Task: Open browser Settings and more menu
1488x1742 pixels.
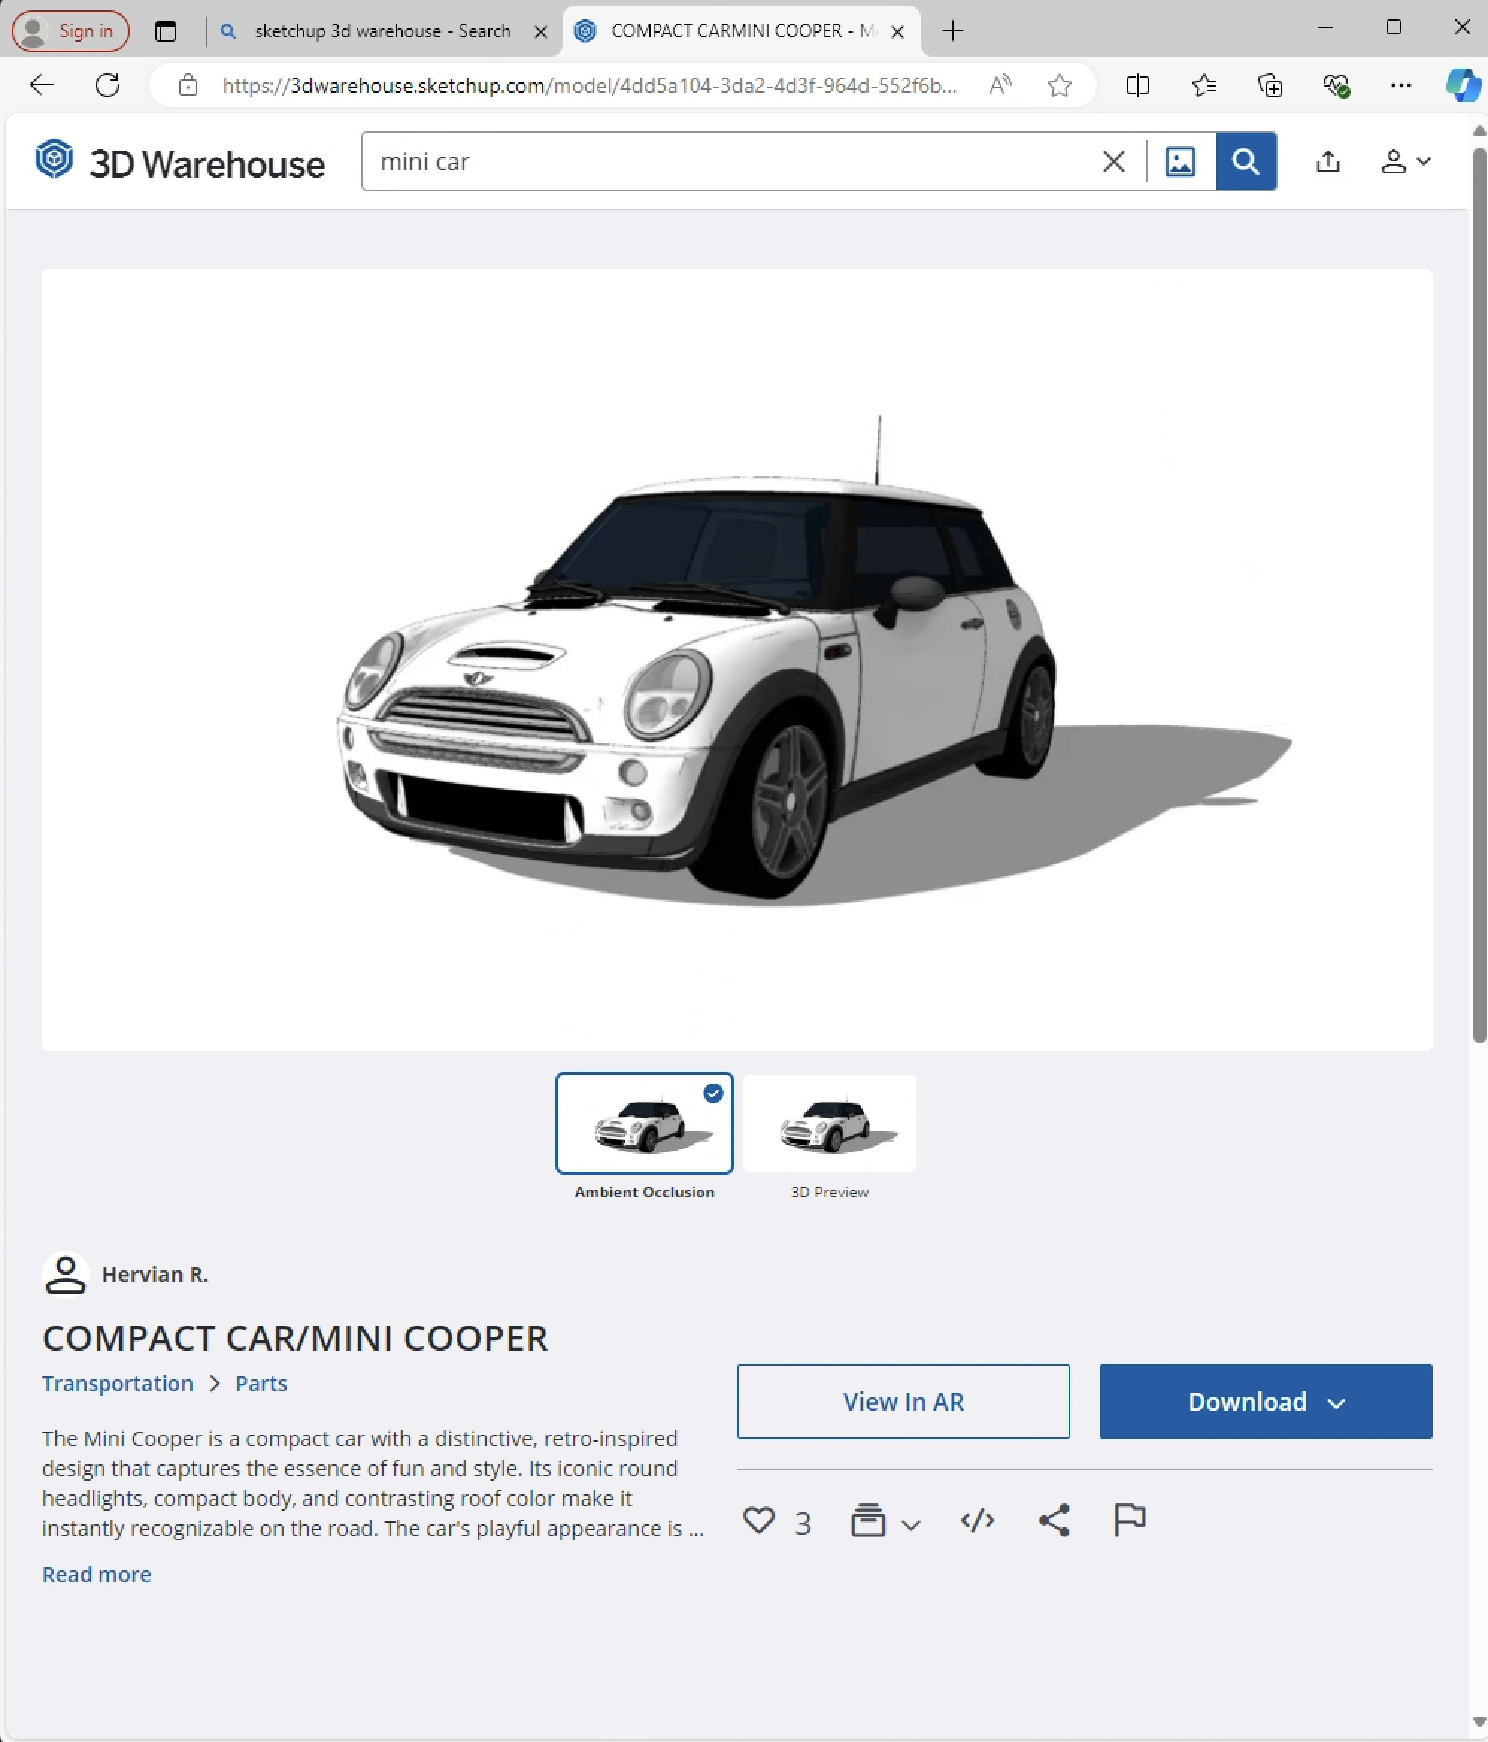Action: coord(1401,84)
